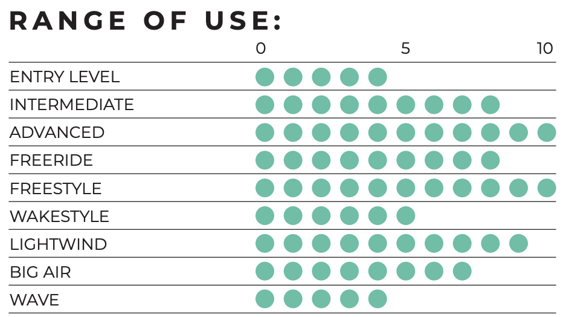
Task: Click the FREERIDE row label
Action: point(51,160)
